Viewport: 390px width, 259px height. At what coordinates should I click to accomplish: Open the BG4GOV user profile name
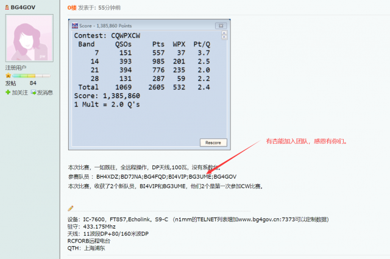(23, 7)
